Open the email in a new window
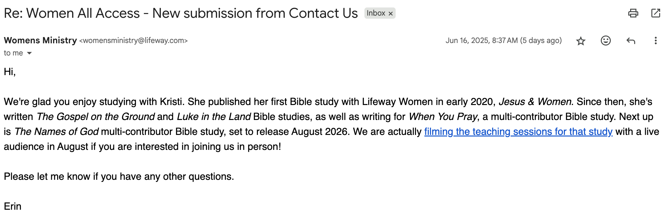The image size is (667, 215). pyautogui.click(x=655, y=13)
